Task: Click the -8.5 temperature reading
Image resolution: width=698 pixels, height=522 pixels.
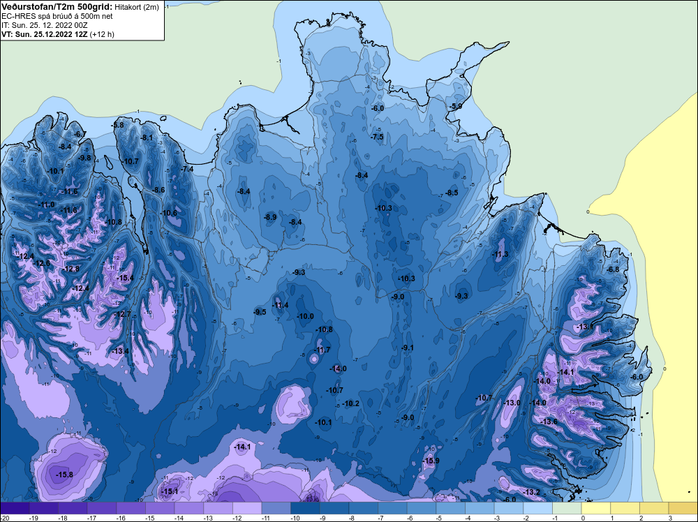Action: [x=452, y=193]
